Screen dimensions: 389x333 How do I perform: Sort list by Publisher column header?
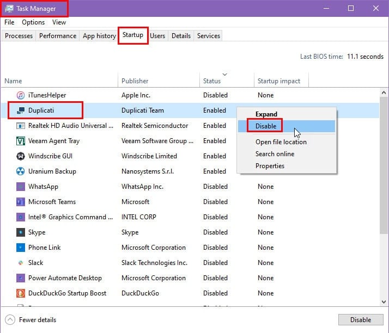pyautogui.click(x=159, y=81)
